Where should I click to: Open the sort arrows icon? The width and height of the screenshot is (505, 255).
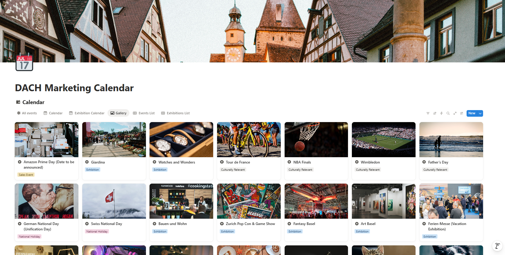(x=435, y=113)
